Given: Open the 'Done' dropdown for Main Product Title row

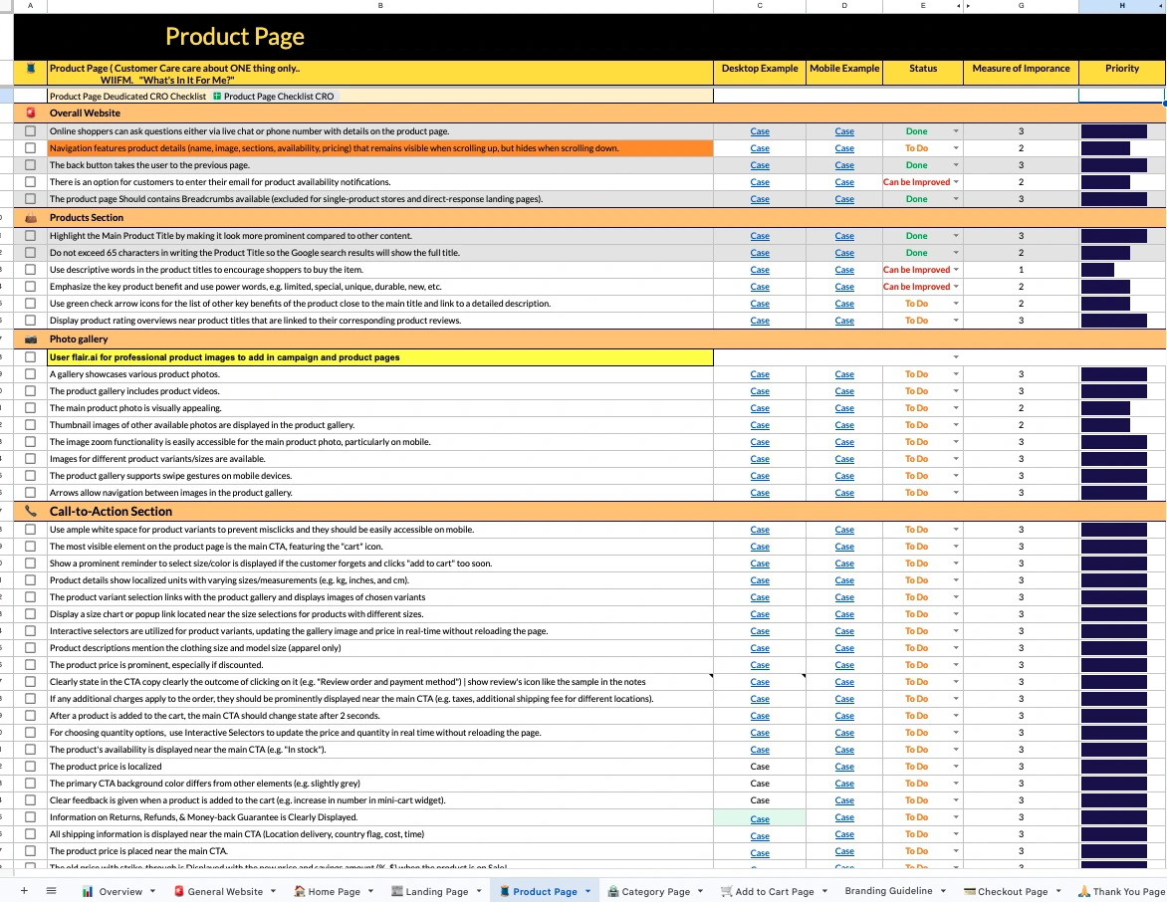Looking at the screenshot, I should pos(955,236).
